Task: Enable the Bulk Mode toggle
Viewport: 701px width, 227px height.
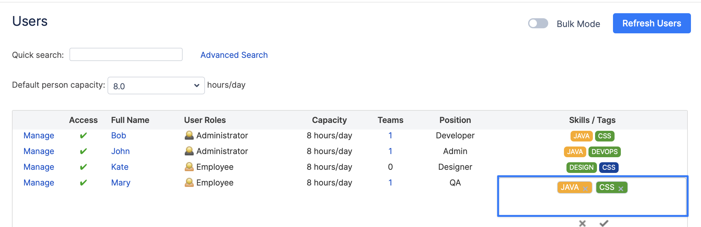Action: [538, 24]
